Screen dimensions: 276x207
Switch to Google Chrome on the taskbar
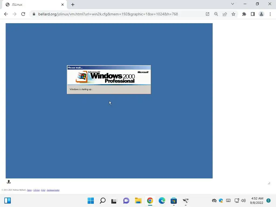tap(150, 201)
